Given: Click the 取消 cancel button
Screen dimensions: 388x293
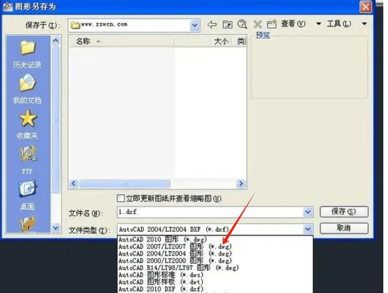Looking at the screenshot, I should click(344, 228).
